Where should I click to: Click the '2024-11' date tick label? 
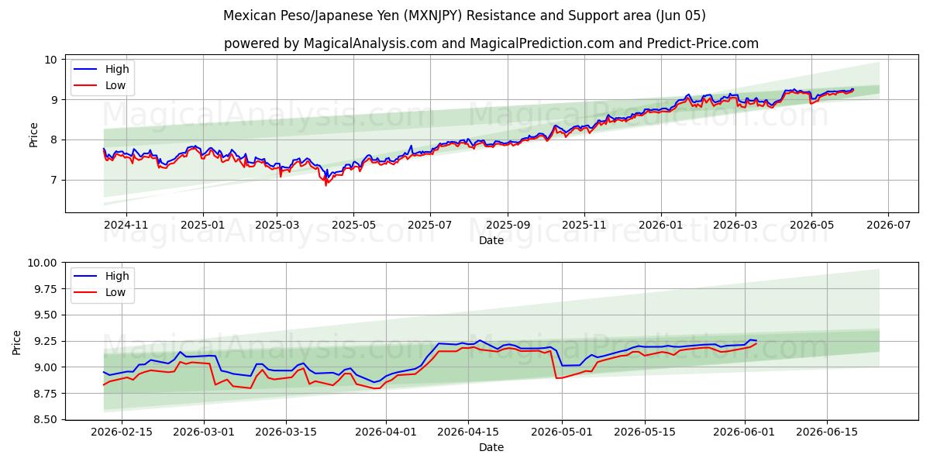(126, 224)
